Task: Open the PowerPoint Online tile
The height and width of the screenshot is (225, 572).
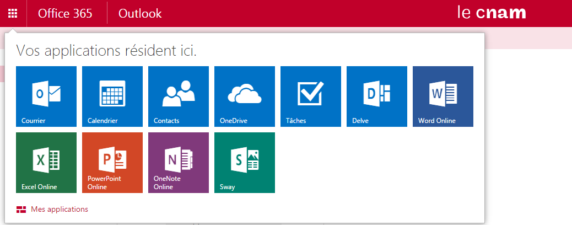Action: (x=112, y=162)
